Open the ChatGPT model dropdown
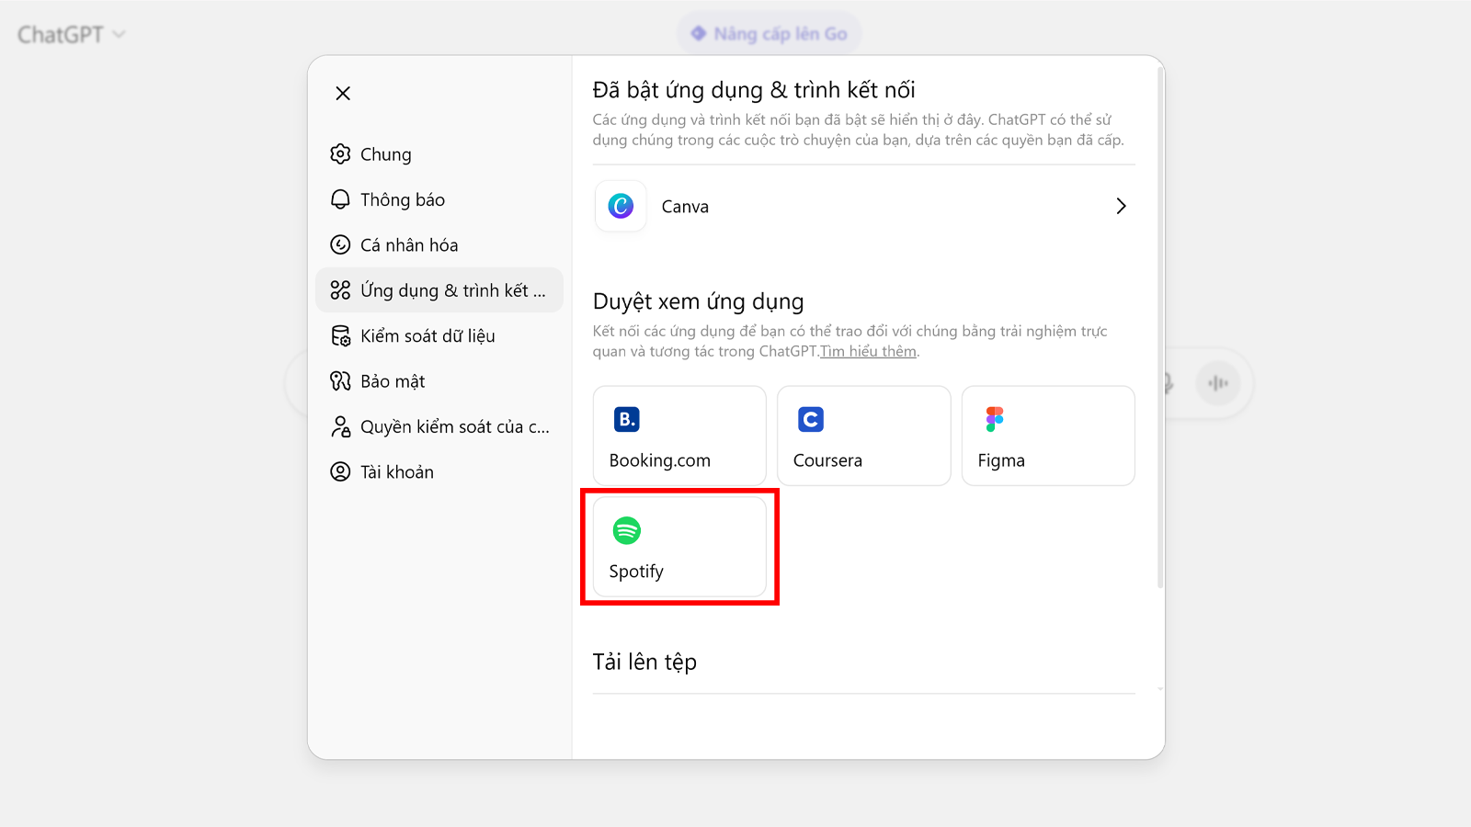This screenshot has width=1471, height=827. pos(72,35)
